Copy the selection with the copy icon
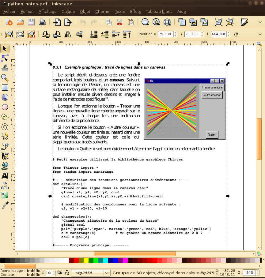 (x=108, y=22)
